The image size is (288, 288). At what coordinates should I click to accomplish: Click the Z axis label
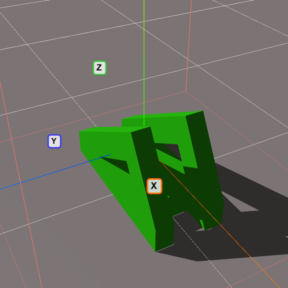pos(99,68)
